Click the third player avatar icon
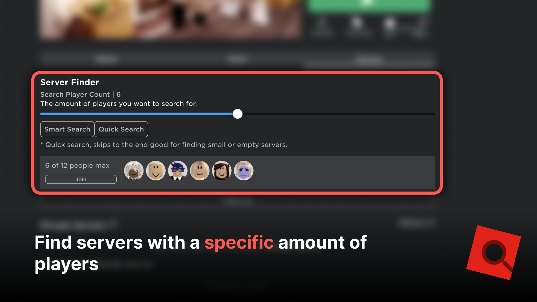The image size is (537, 302). [177, 171]
